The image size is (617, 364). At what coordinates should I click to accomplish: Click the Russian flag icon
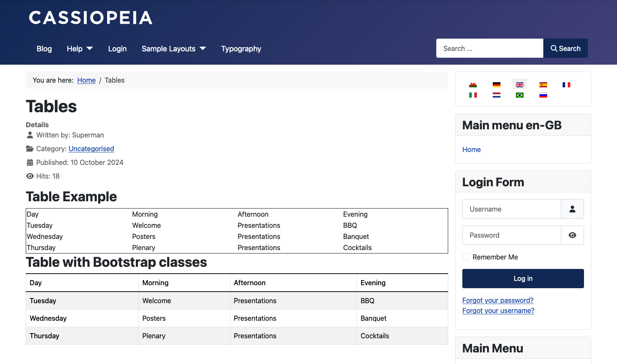point(543,95)
